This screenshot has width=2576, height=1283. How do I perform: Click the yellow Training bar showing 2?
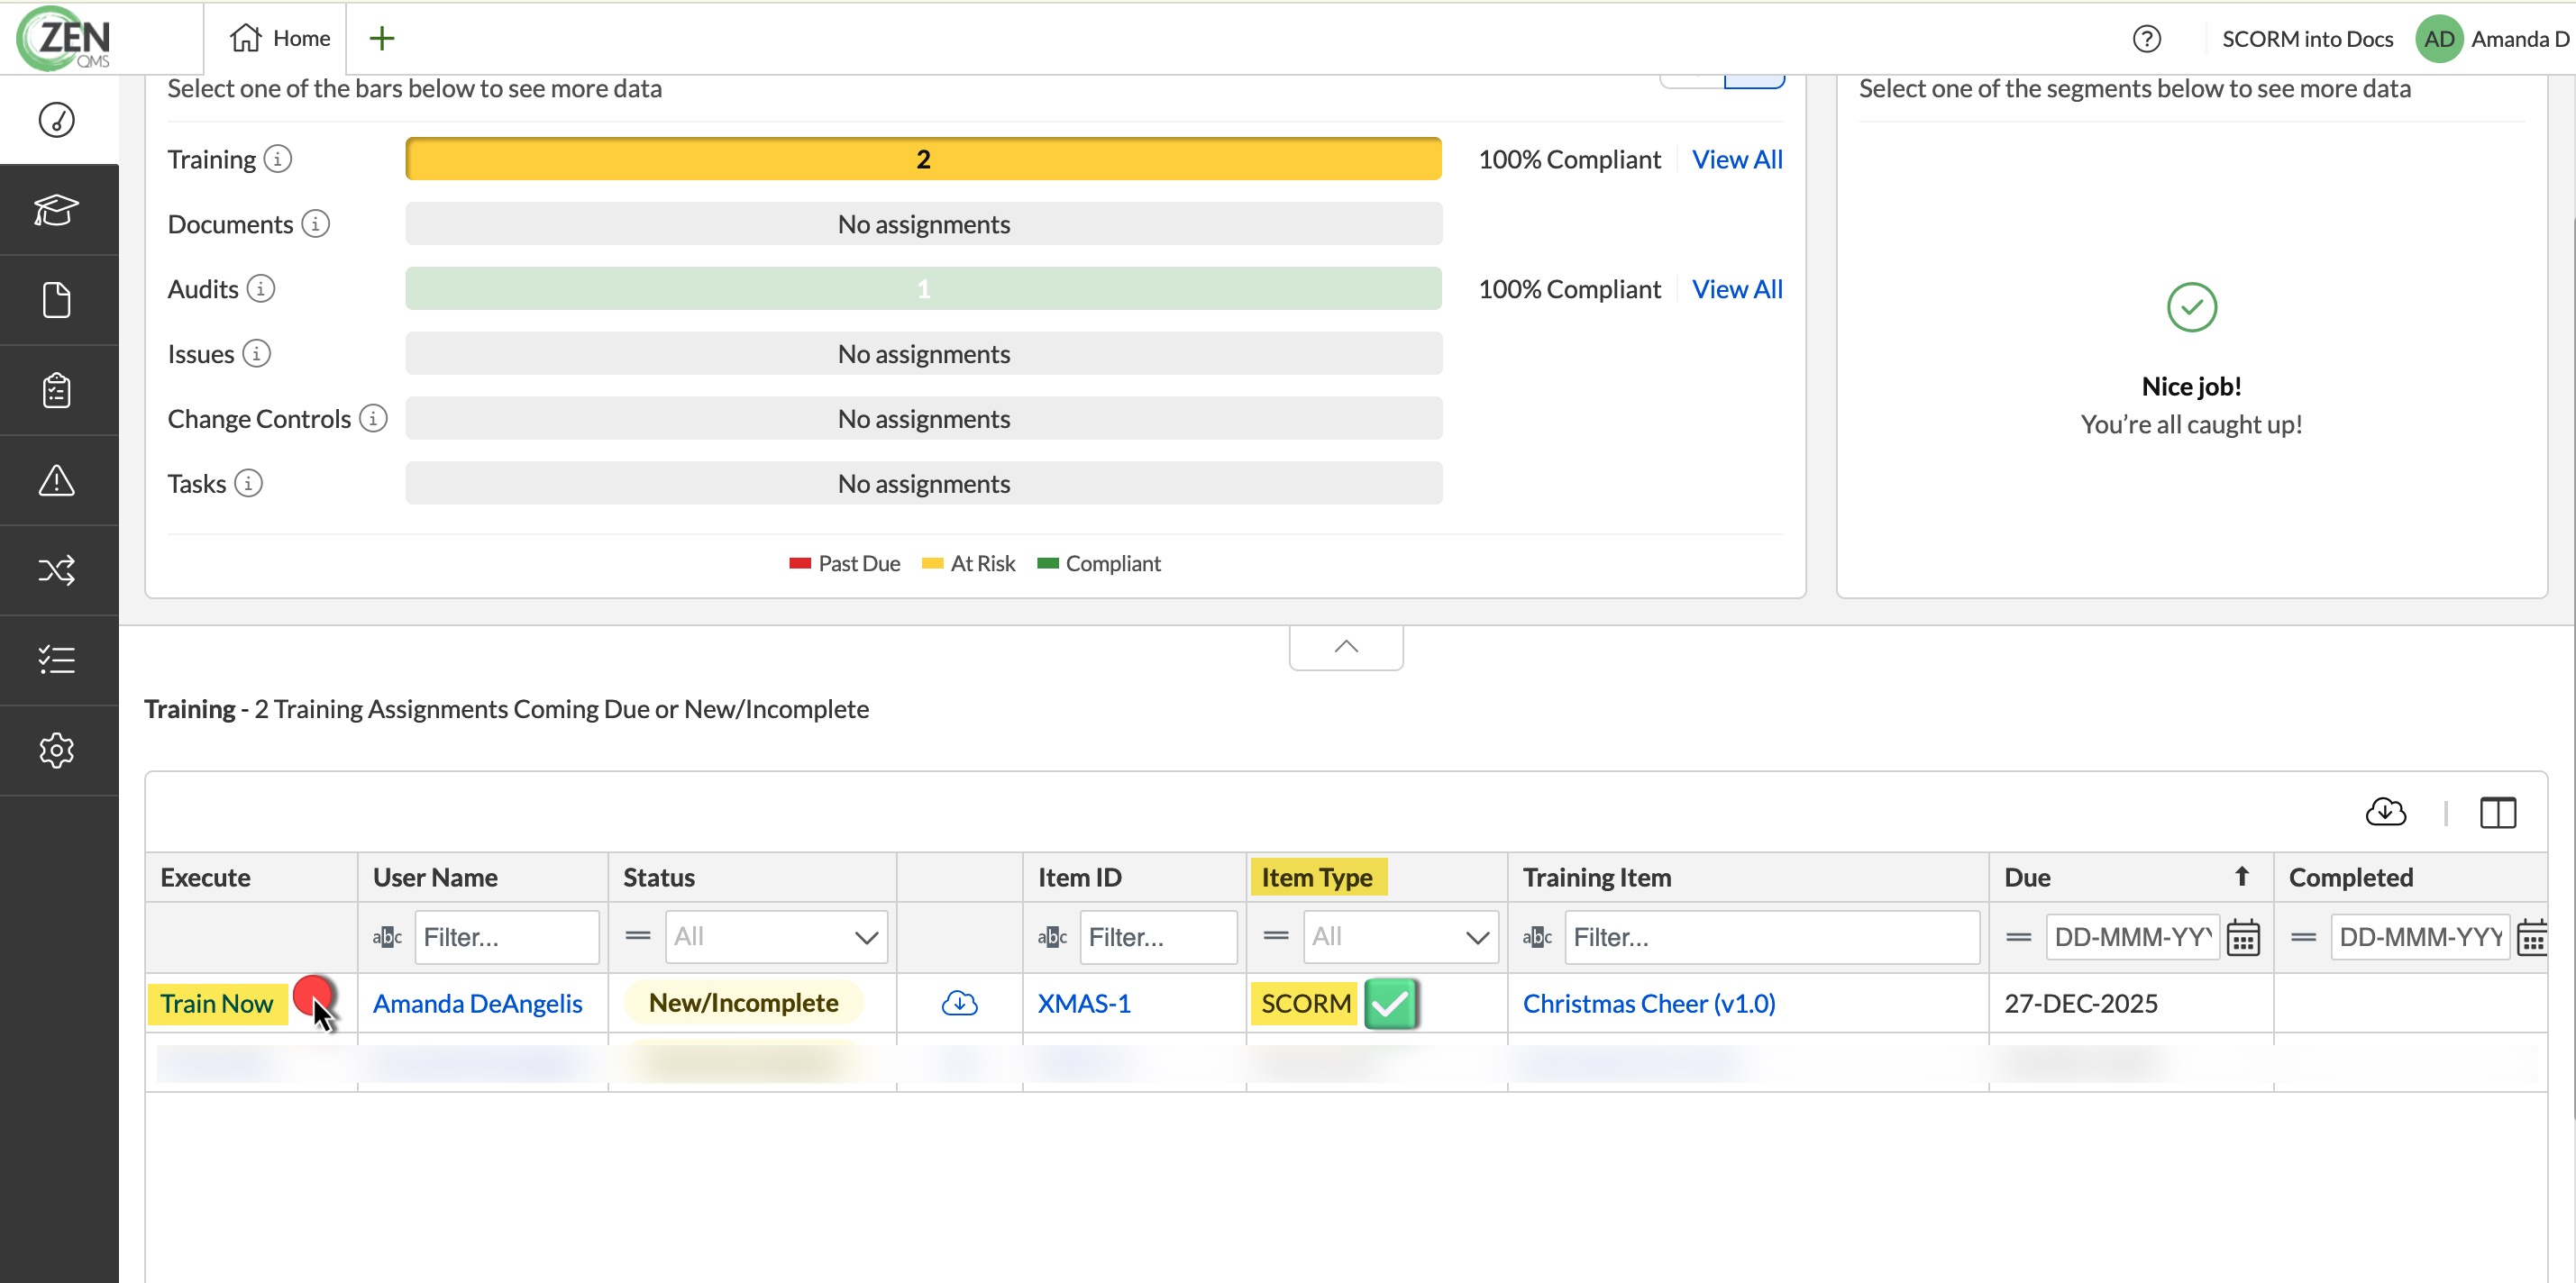(x=923, y=159)
